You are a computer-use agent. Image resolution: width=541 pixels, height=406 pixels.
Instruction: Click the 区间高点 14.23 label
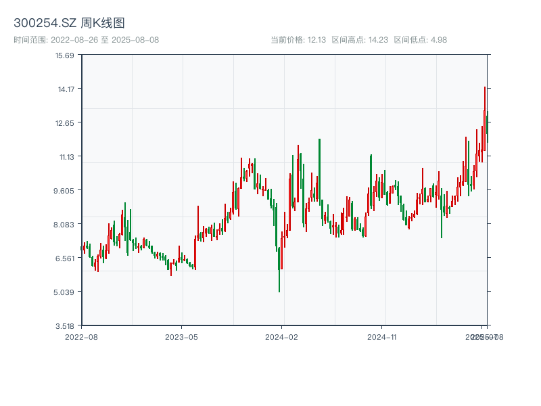click(x=360, y=40)
